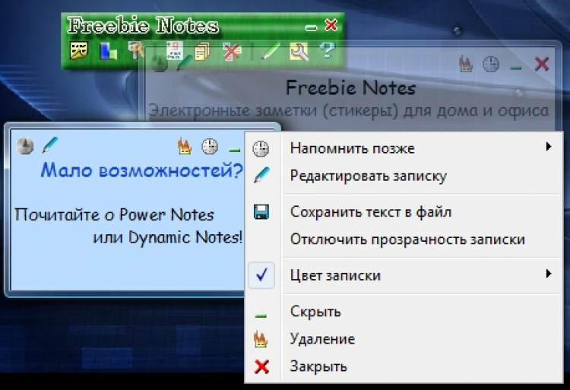
Task: Open help via the question mark icon
Action: click(327, 51)
